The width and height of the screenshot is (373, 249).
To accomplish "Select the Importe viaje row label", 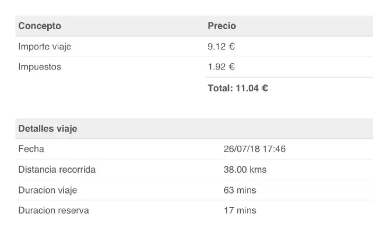I will [x=45, y=47].
